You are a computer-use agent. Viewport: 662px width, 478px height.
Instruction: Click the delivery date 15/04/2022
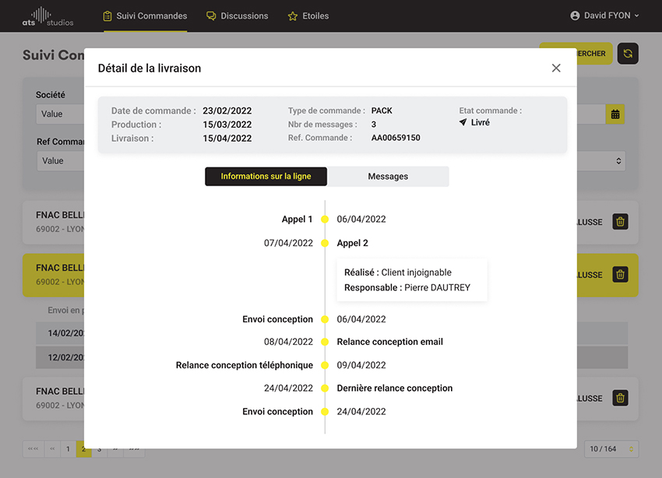click(227, 139)
